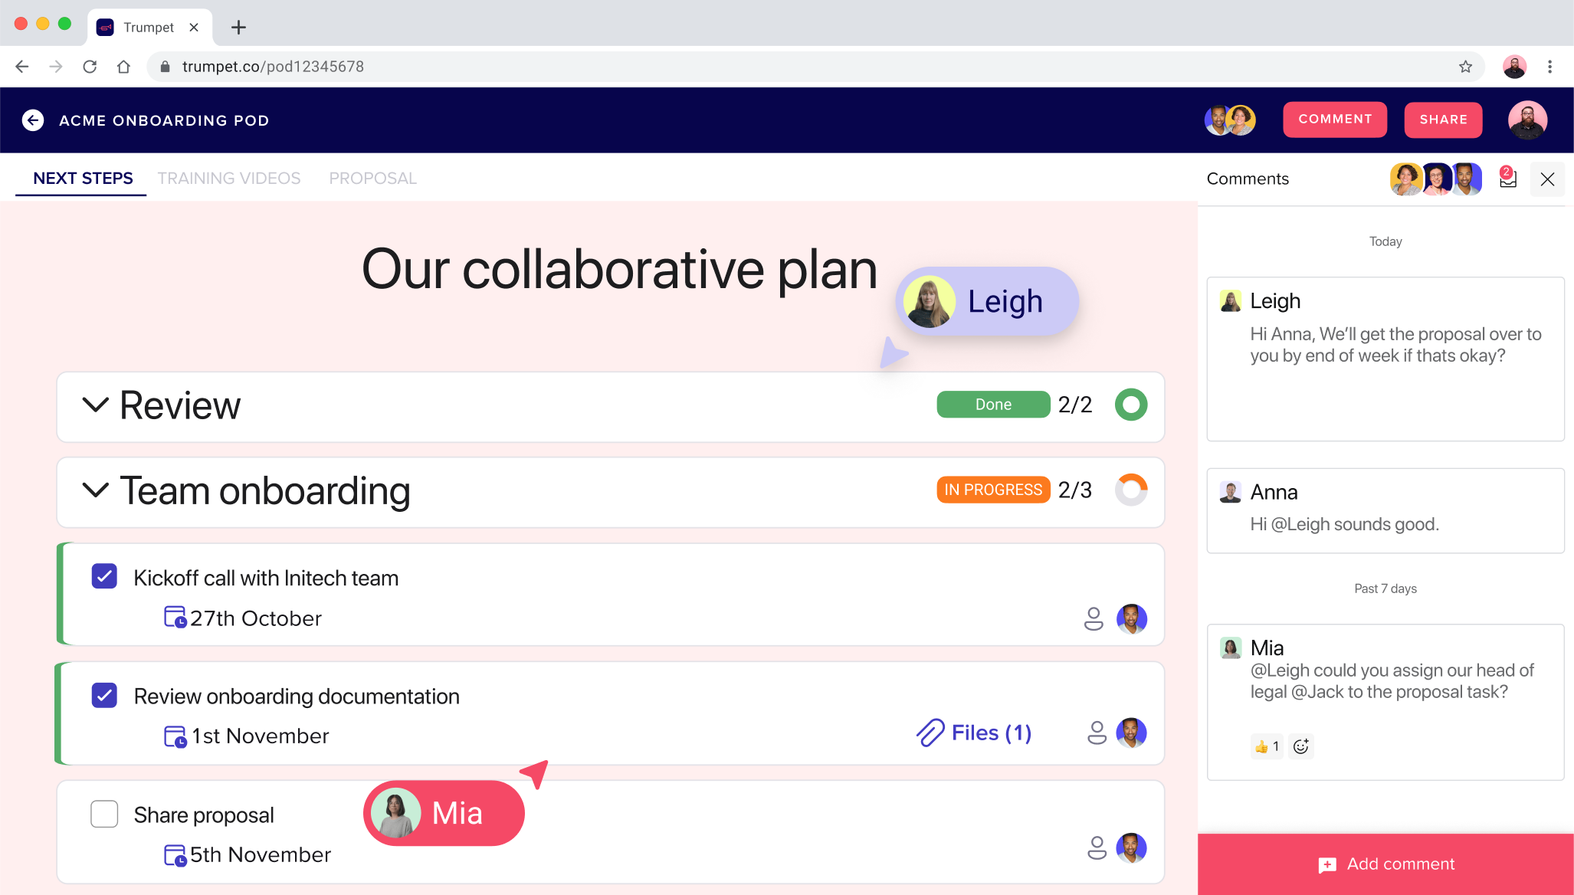Uncheck Kickoff call with Initech team

point(104,576)
